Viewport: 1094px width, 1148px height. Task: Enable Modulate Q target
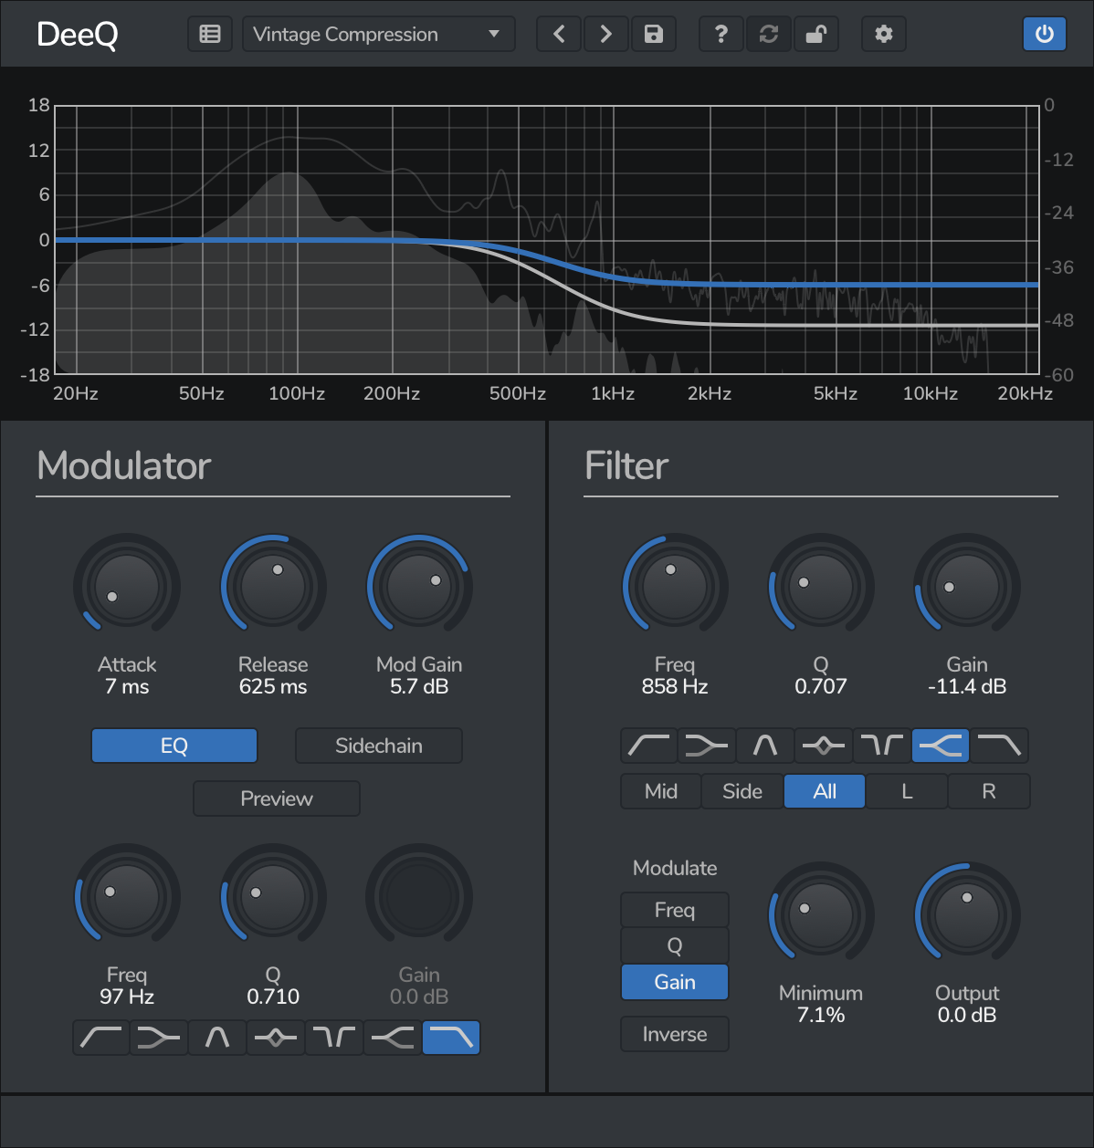click(x=675, y=945)
